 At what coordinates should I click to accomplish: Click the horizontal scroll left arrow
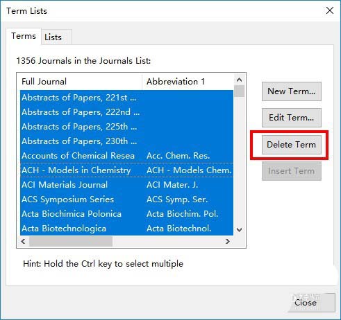pos(23,241)
